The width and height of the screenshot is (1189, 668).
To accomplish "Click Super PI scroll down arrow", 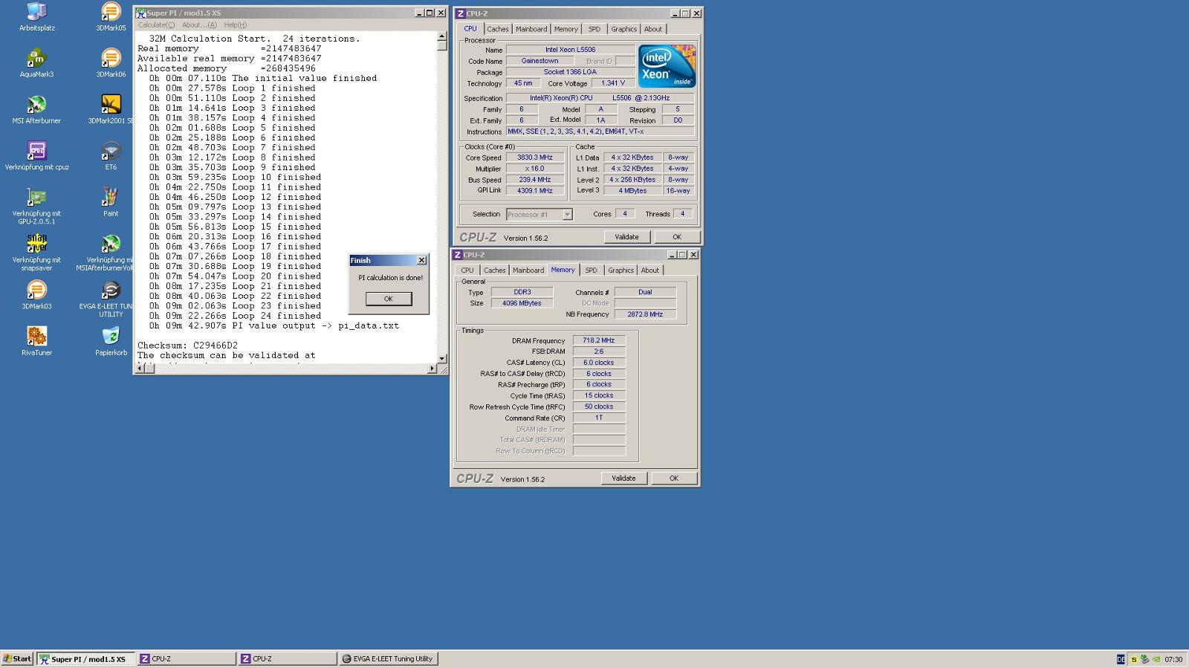I will coord(441,358).
